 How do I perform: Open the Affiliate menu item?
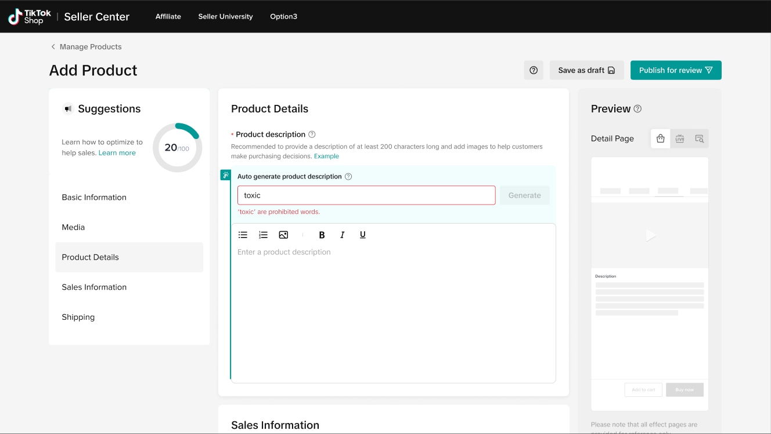[168, 17]
